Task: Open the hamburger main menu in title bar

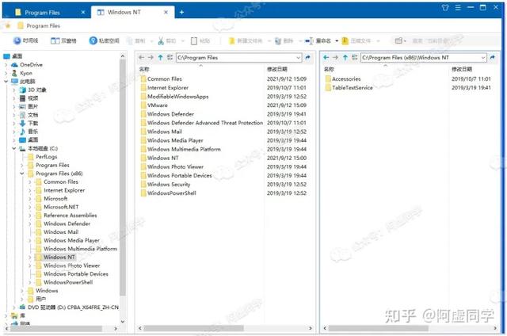Action: click(458, 7)
